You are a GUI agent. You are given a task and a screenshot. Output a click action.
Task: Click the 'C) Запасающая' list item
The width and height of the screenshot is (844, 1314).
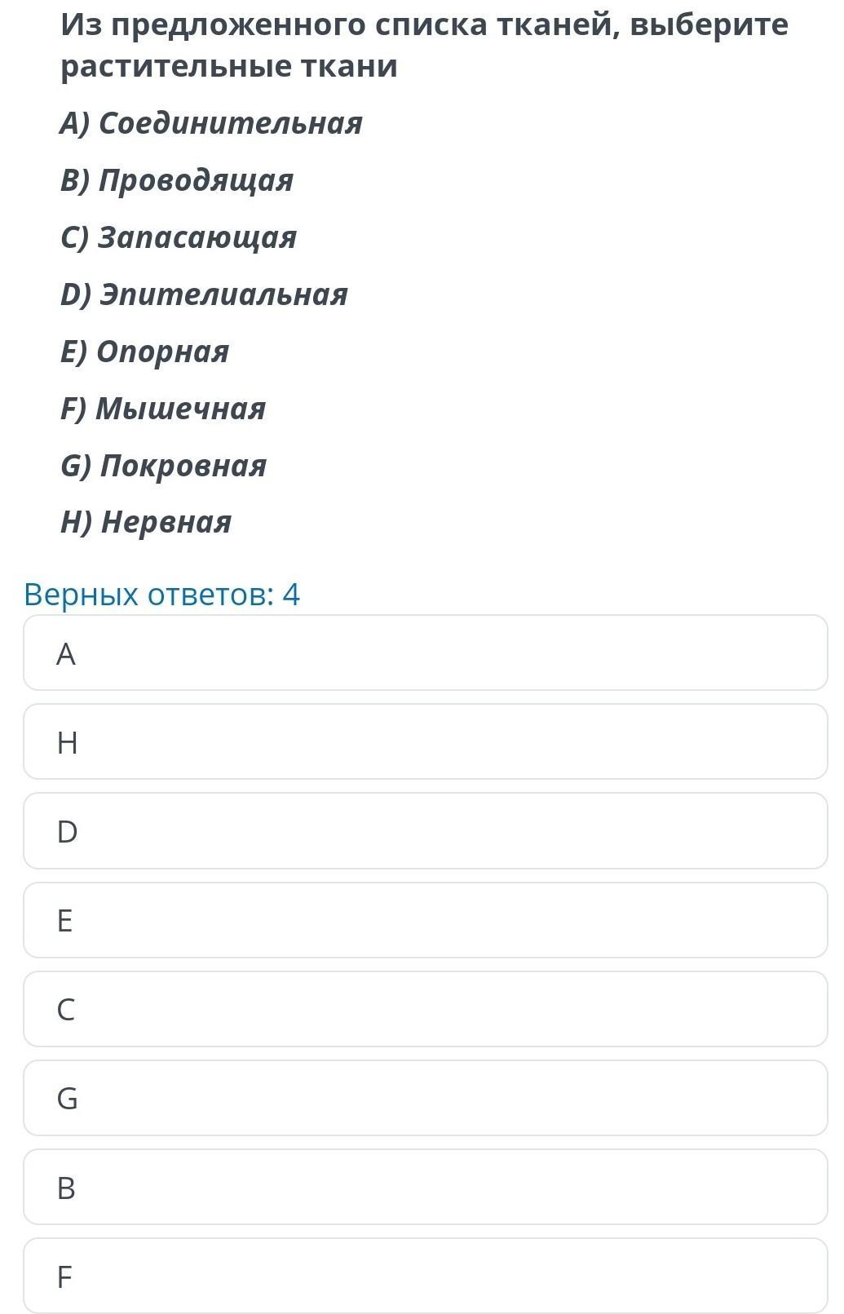click(x=179, y=237)
